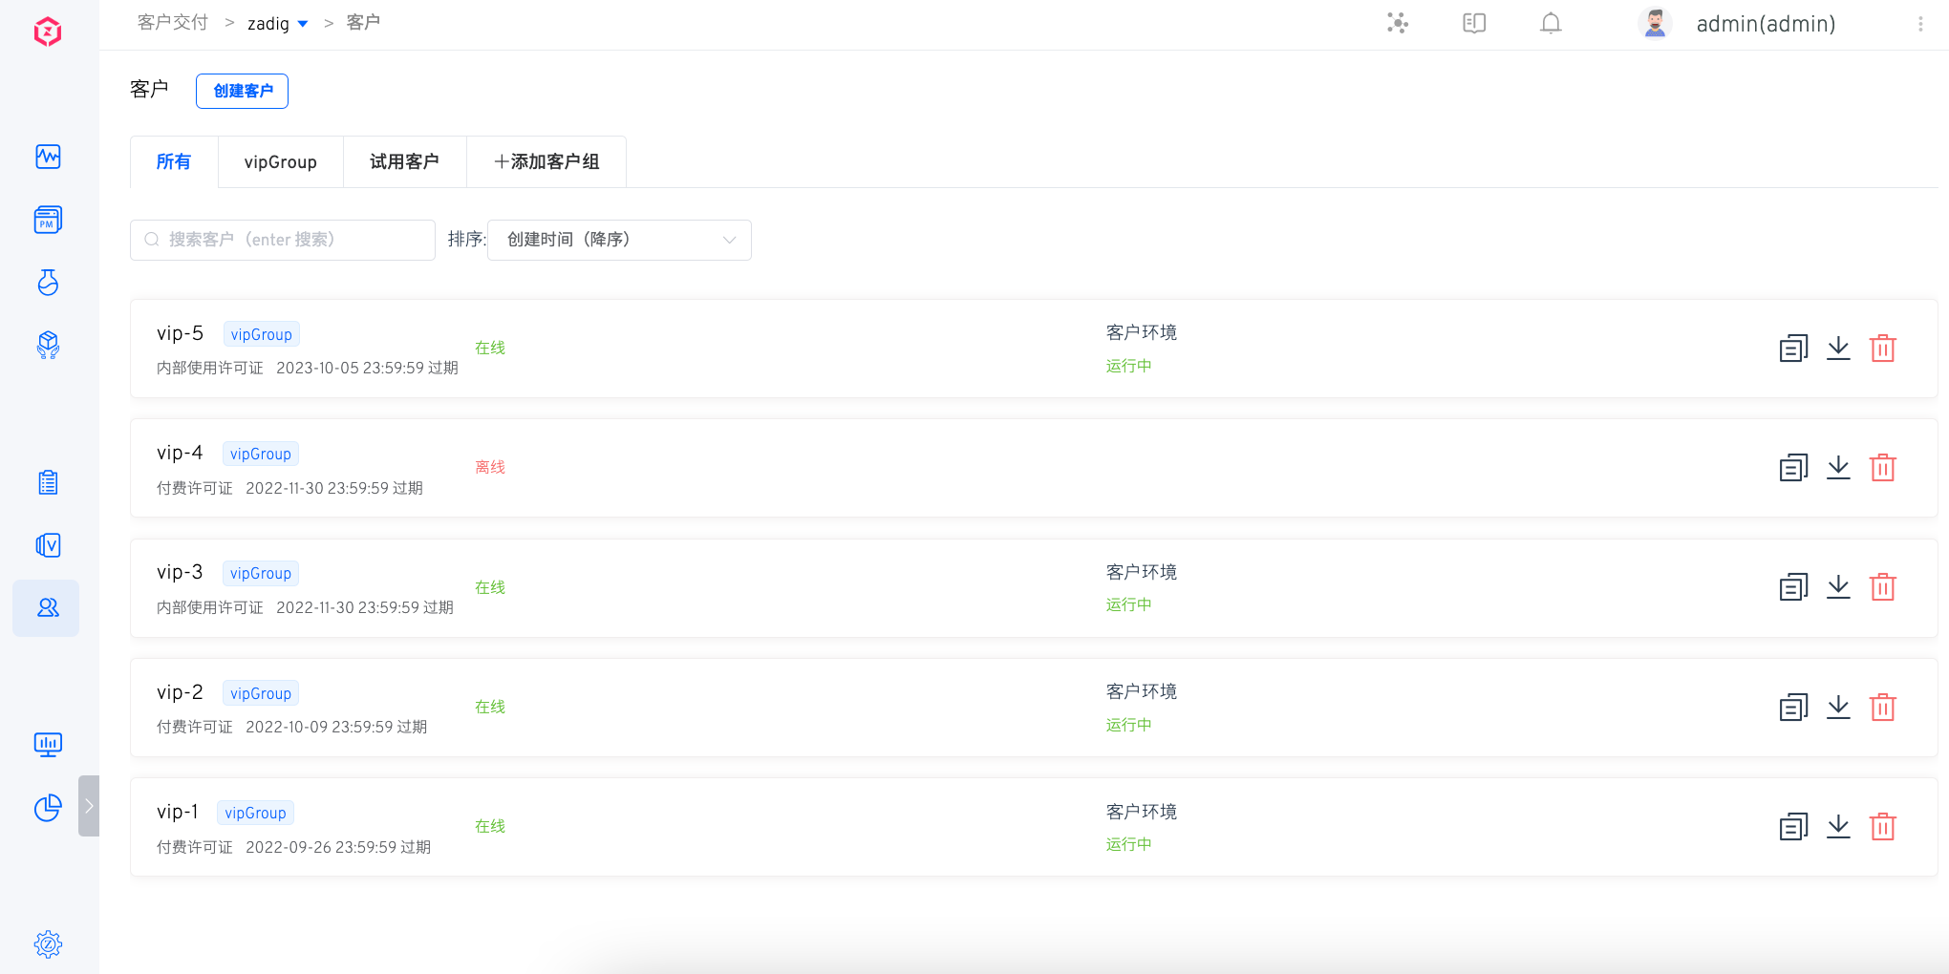
Task: Open the Zadig logo home icon
Action: (47, 31)
